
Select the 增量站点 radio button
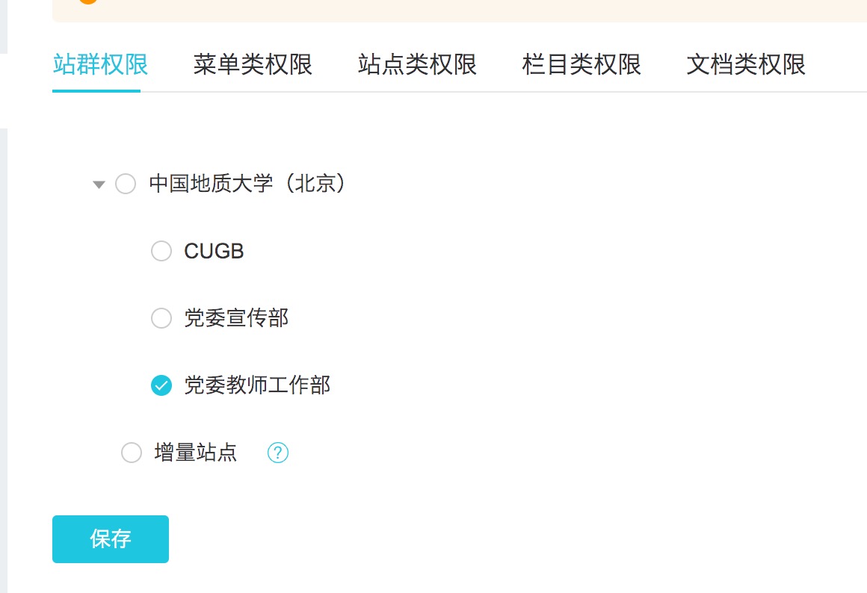tap(132, 453)
